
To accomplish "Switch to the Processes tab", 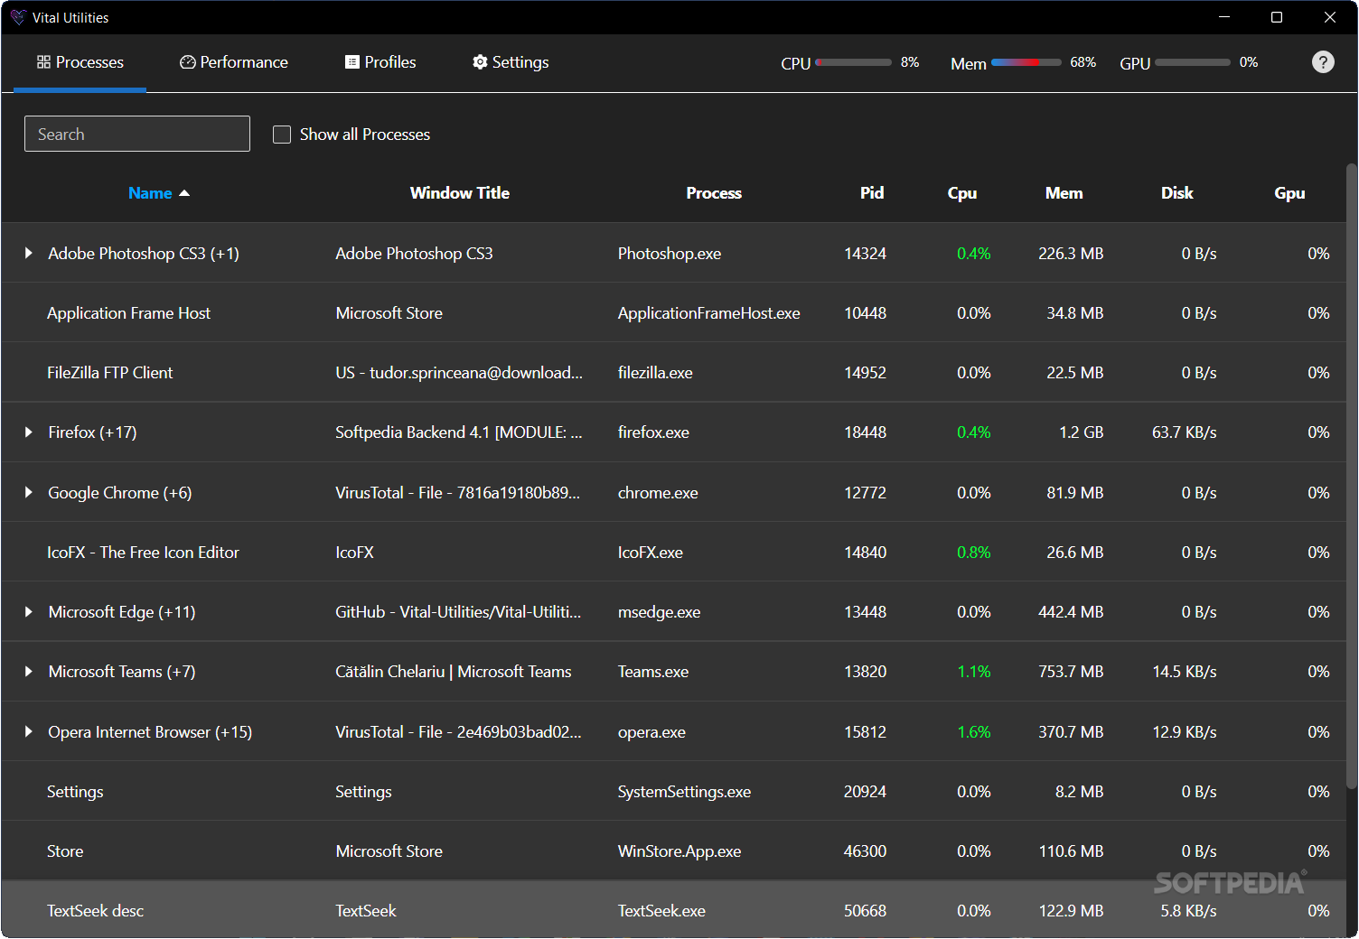I will [x=80, y=62].
